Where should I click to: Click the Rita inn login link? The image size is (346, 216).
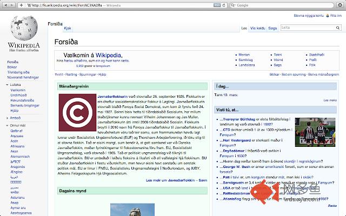coord(336,16)
